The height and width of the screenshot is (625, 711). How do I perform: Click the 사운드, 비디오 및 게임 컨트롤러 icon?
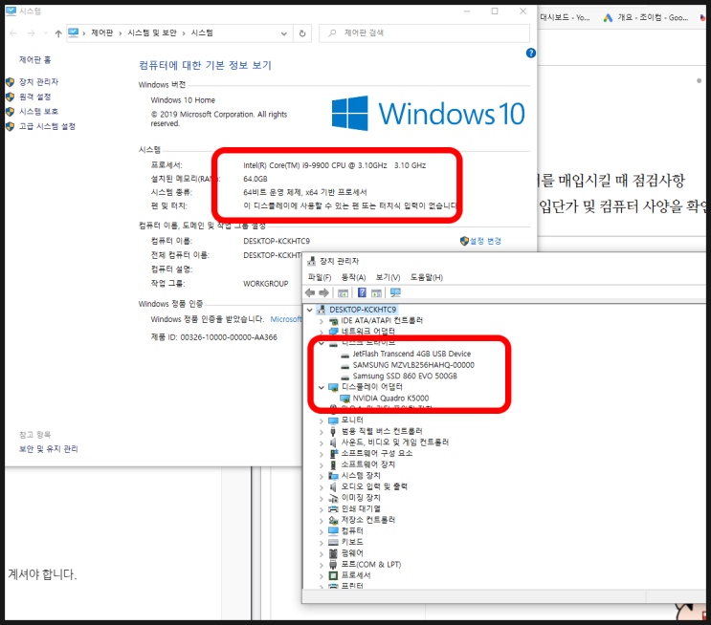pyautogui.click(x=334, y=442)
